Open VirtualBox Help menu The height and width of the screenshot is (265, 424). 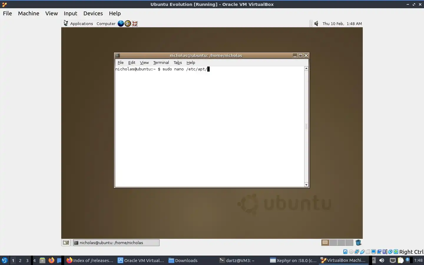coord(115,13)
